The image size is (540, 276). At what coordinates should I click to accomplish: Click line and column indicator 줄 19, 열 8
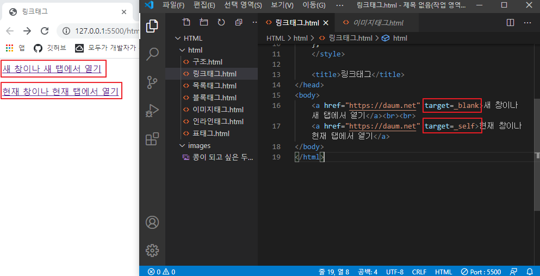click(334, 272)
